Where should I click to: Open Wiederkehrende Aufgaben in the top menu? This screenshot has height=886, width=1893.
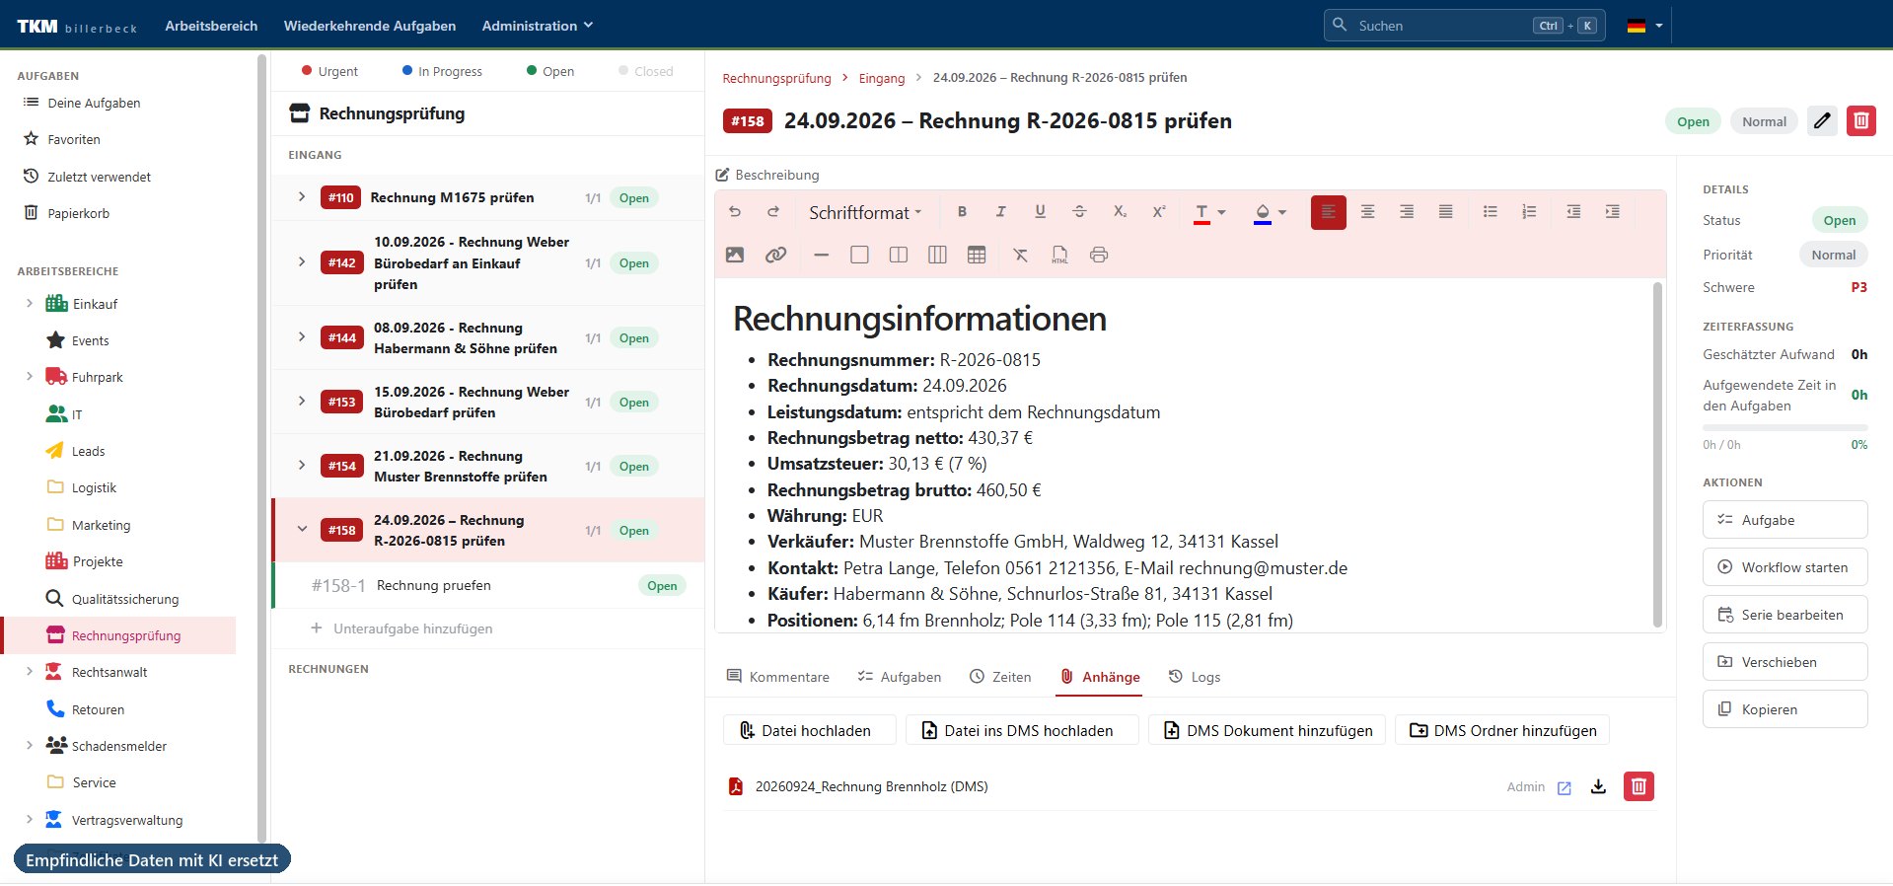pyautogui.click(x=370, y=26)
